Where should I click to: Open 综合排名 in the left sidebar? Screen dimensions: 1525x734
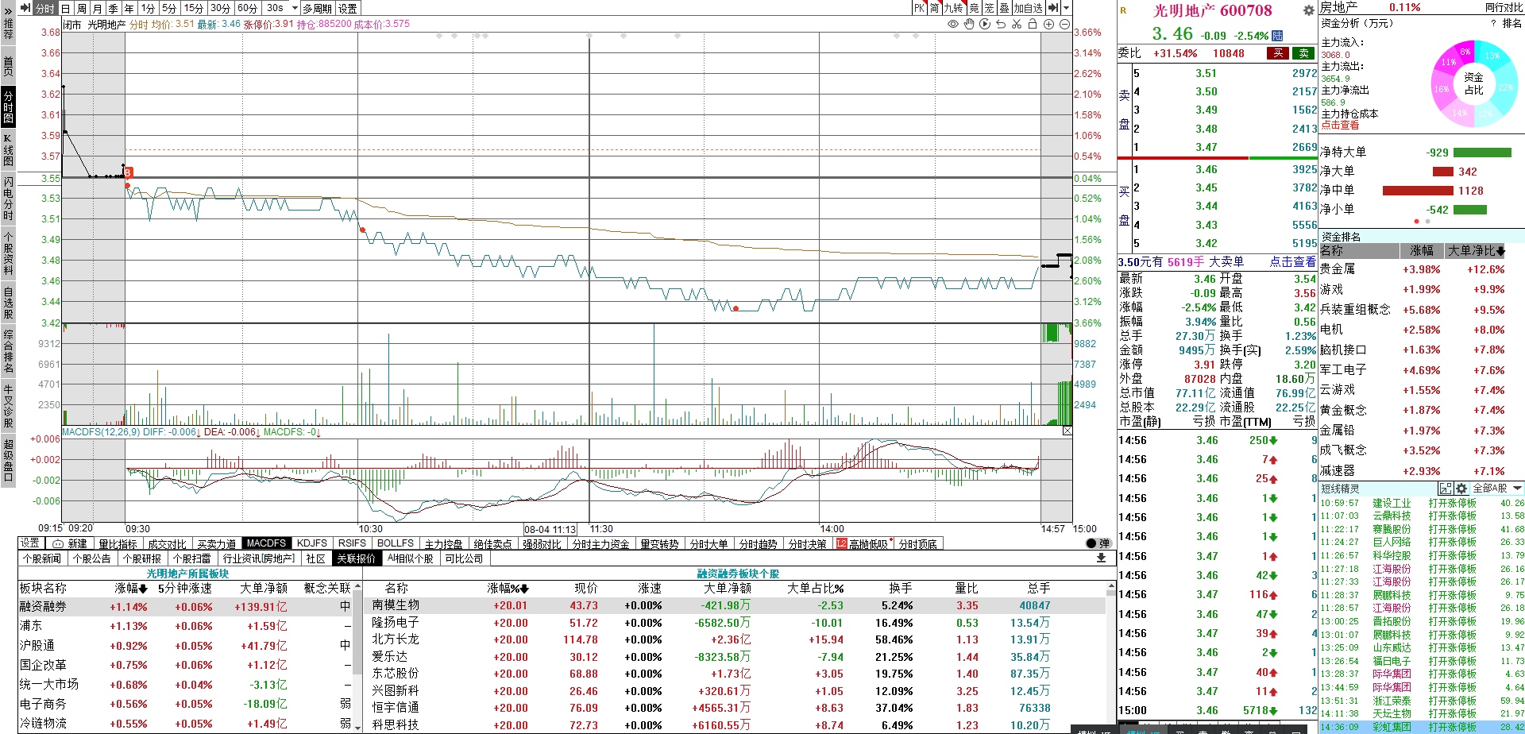coord(8,350)
